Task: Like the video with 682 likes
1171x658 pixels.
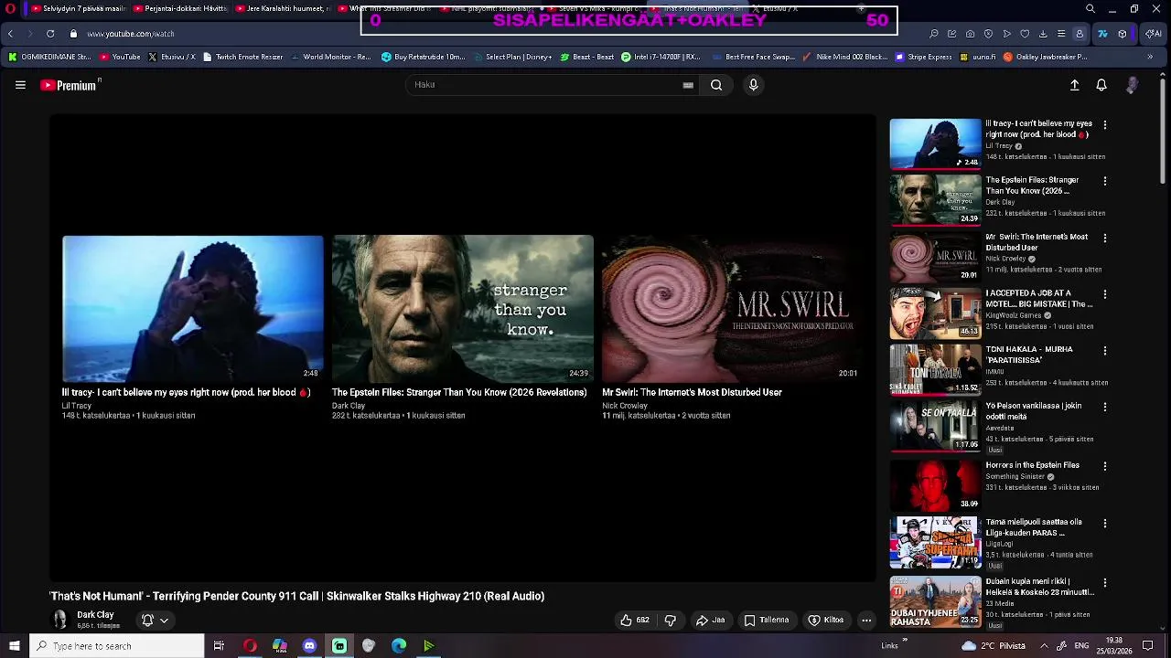Action: [x=635, y=620]
